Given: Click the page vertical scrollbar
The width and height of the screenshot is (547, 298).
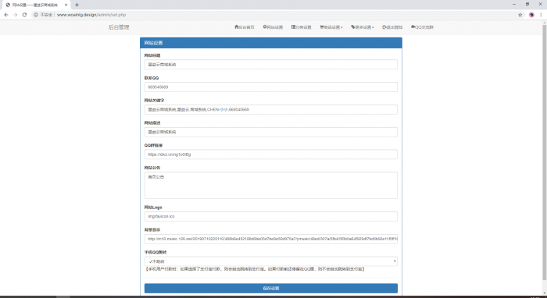Looking at the screenshot, I should tap(544, 152).
